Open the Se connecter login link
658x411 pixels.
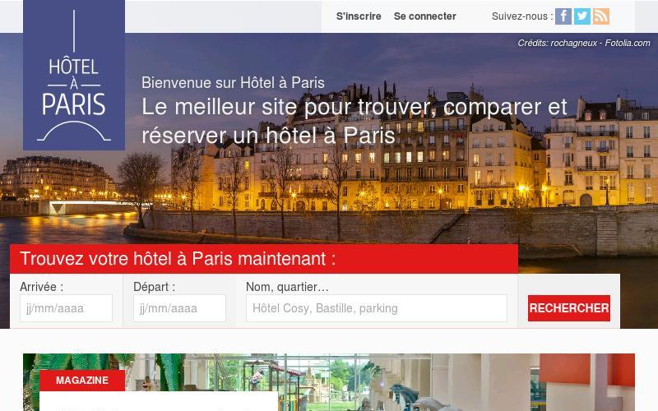point(424,16)
